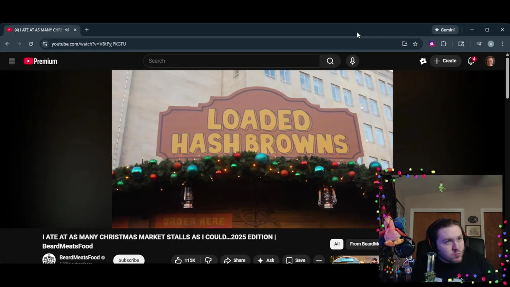Screen dimensions: 510x287
Task: Open the Create menu
Action: point(445,61)
